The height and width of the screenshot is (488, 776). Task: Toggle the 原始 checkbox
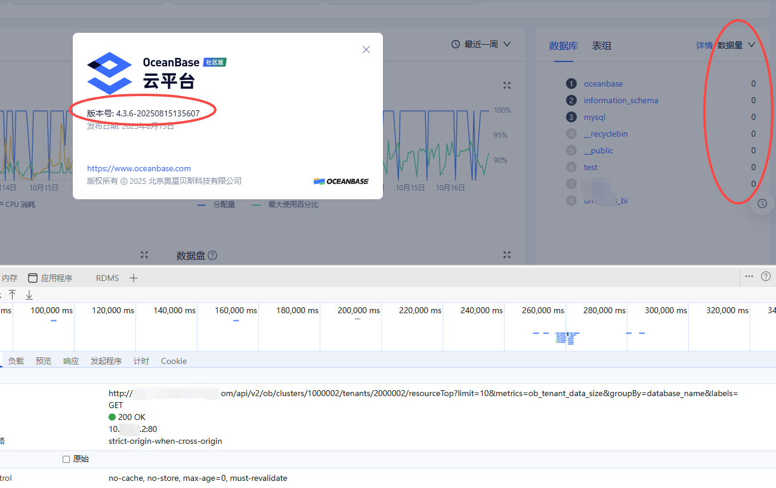(x=66, y=459)
